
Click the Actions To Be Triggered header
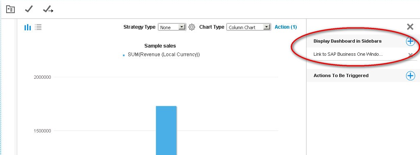click(x=341, y=75)
